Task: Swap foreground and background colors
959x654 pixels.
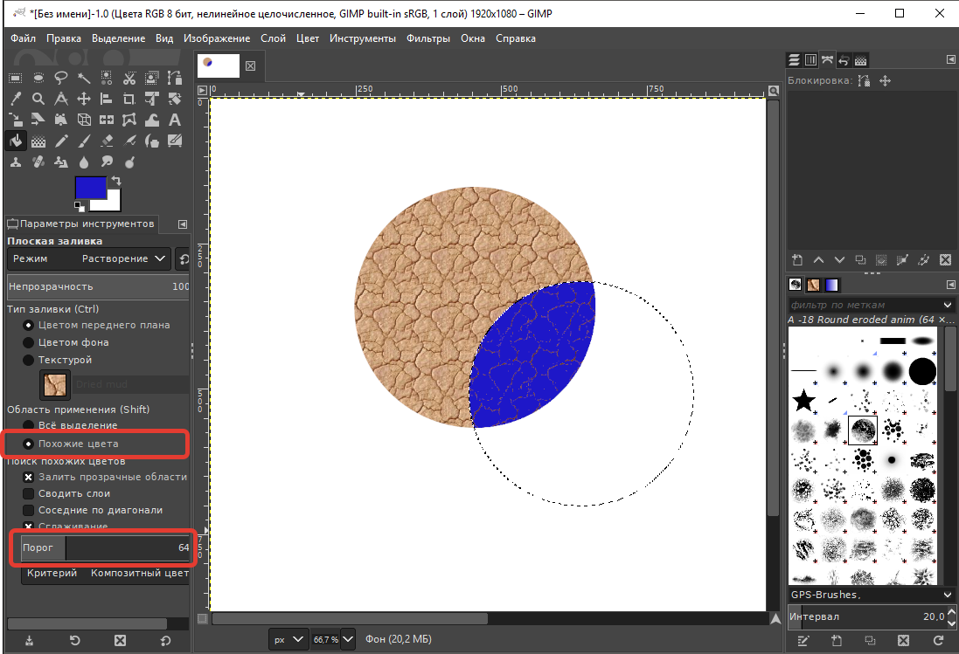Action: [115, 181]
